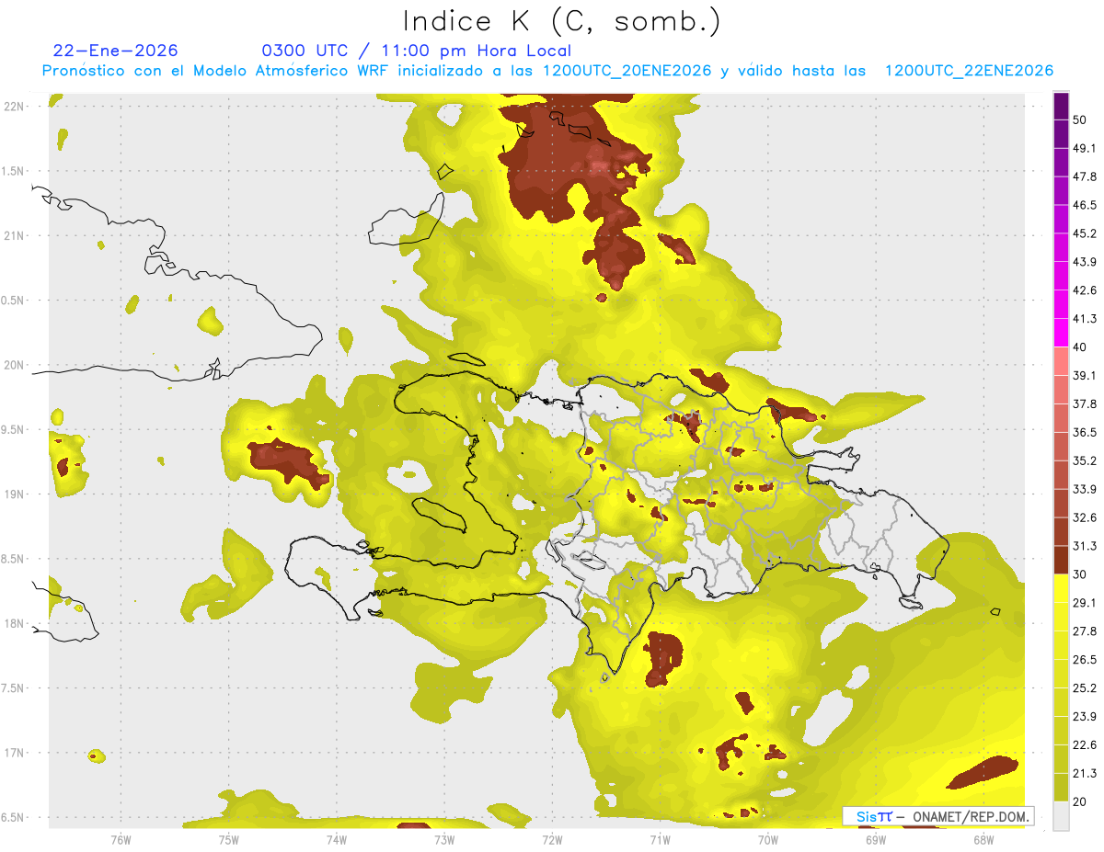This screenshot has width=1104, height=852.
Task: Click the '19N' latitude label
Action: pyautogui.click(x=14, y=494)
